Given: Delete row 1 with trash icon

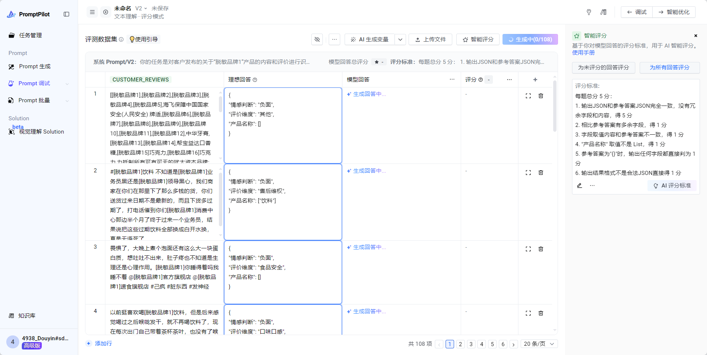Looking at the screenshot, I should [541, 96].
